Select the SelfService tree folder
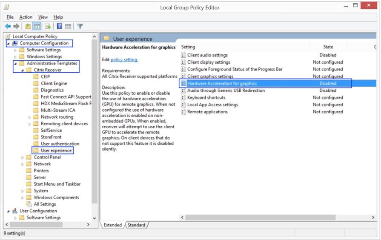This screenshot has width=381, height=240. click(x=51, y=130)
